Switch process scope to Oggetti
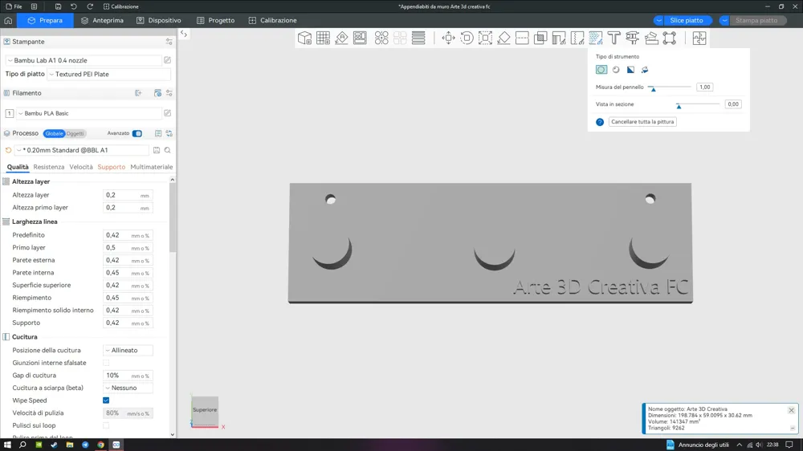This screenshot has width=803, height=451. click(x=75, y=133)
